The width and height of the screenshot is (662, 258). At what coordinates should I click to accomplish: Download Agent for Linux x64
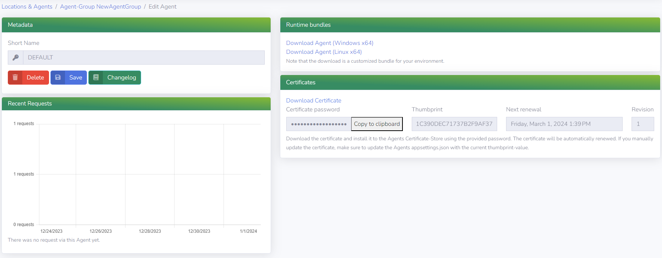pos(323,52)
